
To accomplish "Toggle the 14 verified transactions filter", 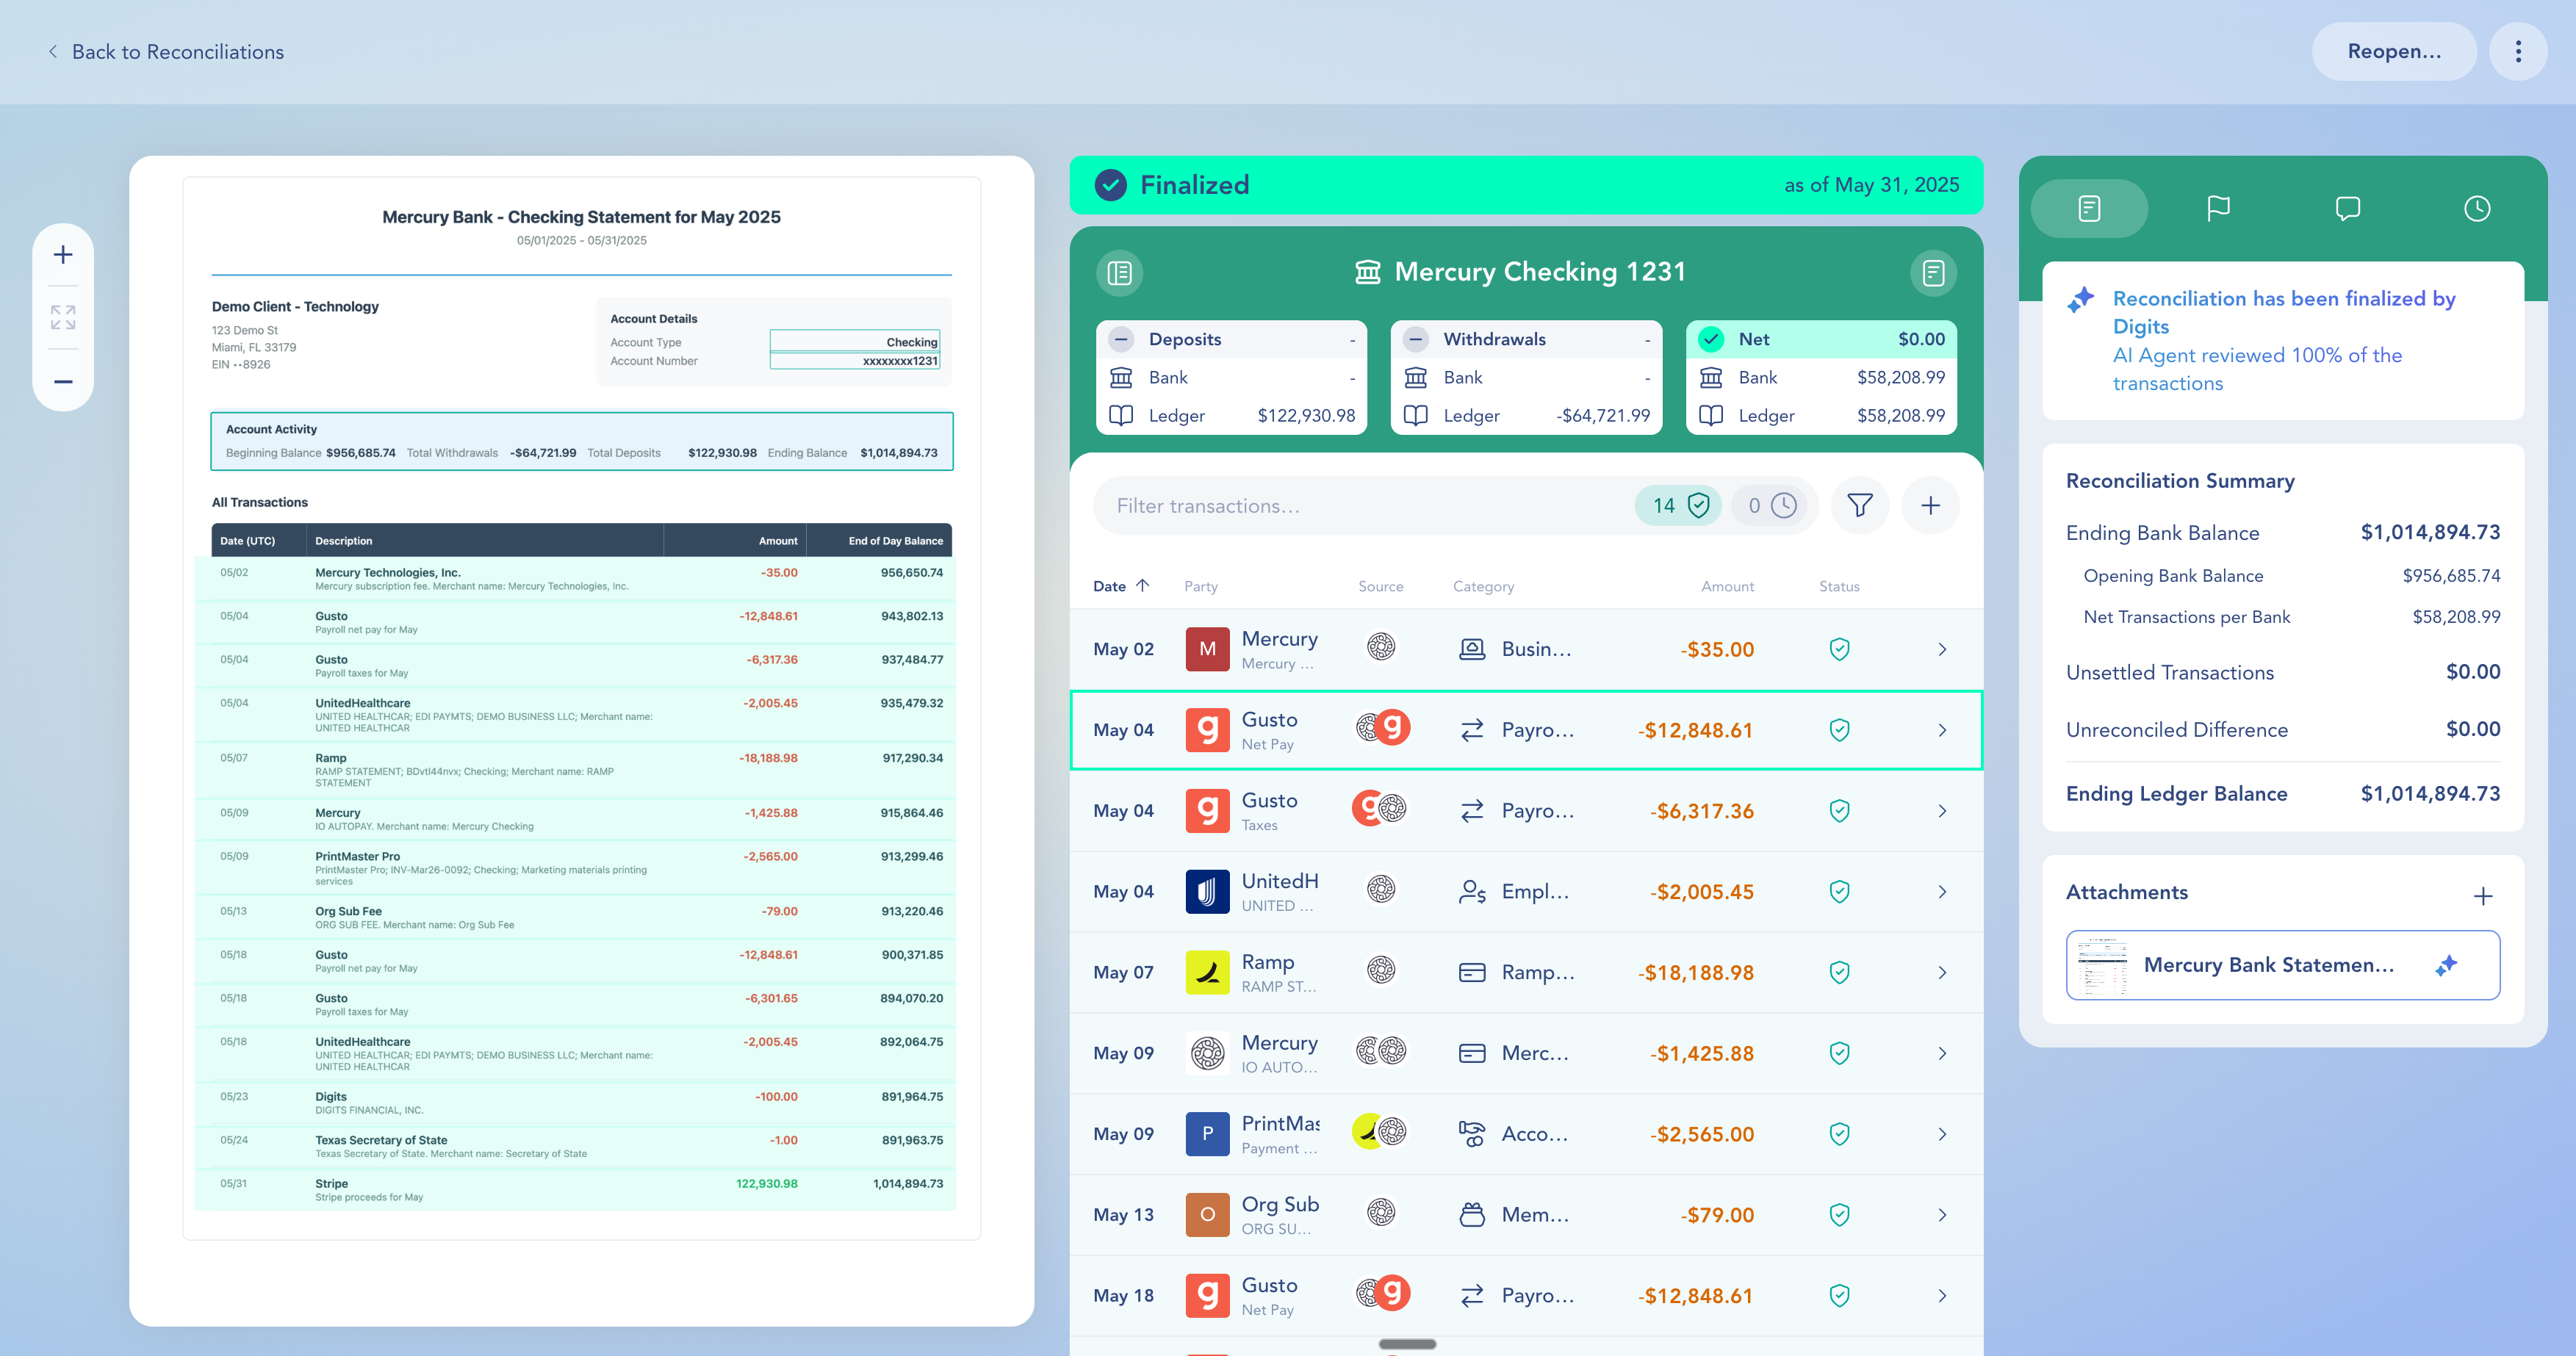I will (1679, 506).
